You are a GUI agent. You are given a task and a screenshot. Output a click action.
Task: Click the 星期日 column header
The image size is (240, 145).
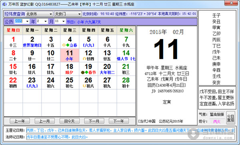pyautogui.click(x=13, y=30)
